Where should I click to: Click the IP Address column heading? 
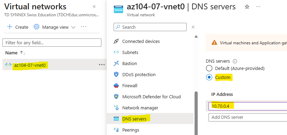coord(222,94)
